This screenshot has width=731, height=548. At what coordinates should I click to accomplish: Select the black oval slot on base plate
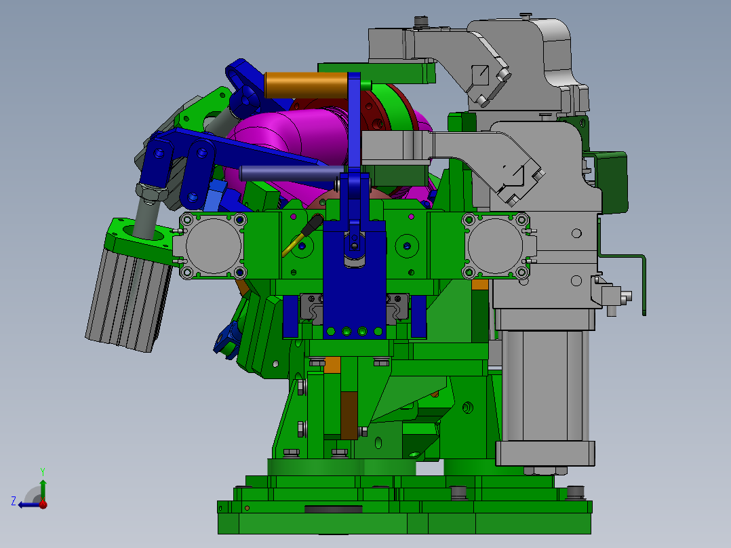[x=334, y=509]
